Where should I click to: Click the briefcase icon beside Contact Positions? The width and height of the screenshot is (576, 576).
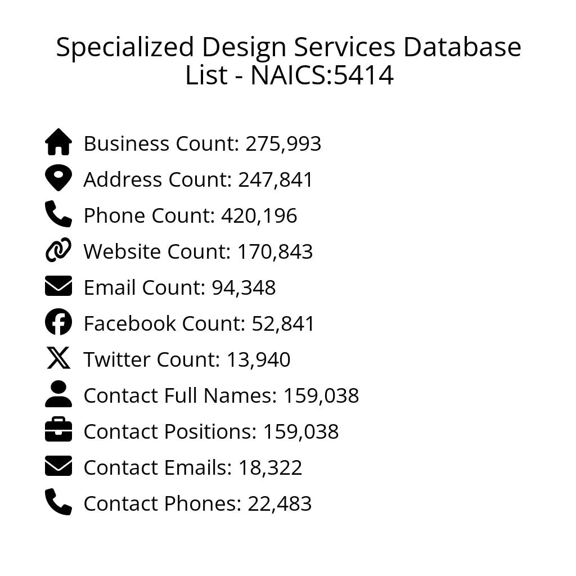tap(58, 430)
